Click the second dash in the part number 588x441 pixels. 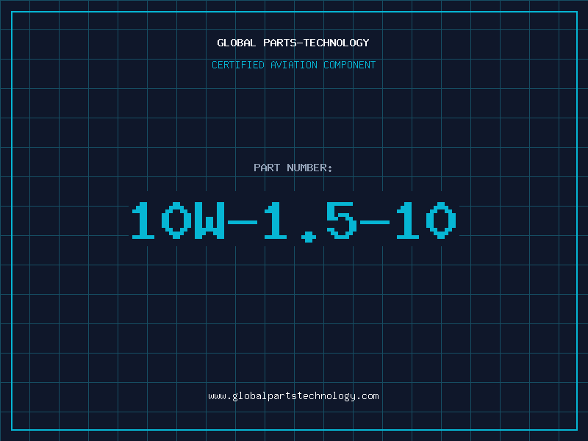tap(375, 222)
